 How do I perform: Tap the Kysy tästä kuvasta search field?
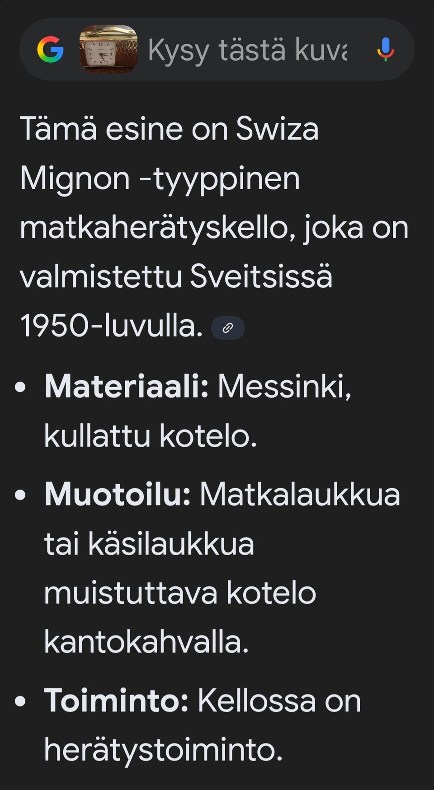(249, 50)
